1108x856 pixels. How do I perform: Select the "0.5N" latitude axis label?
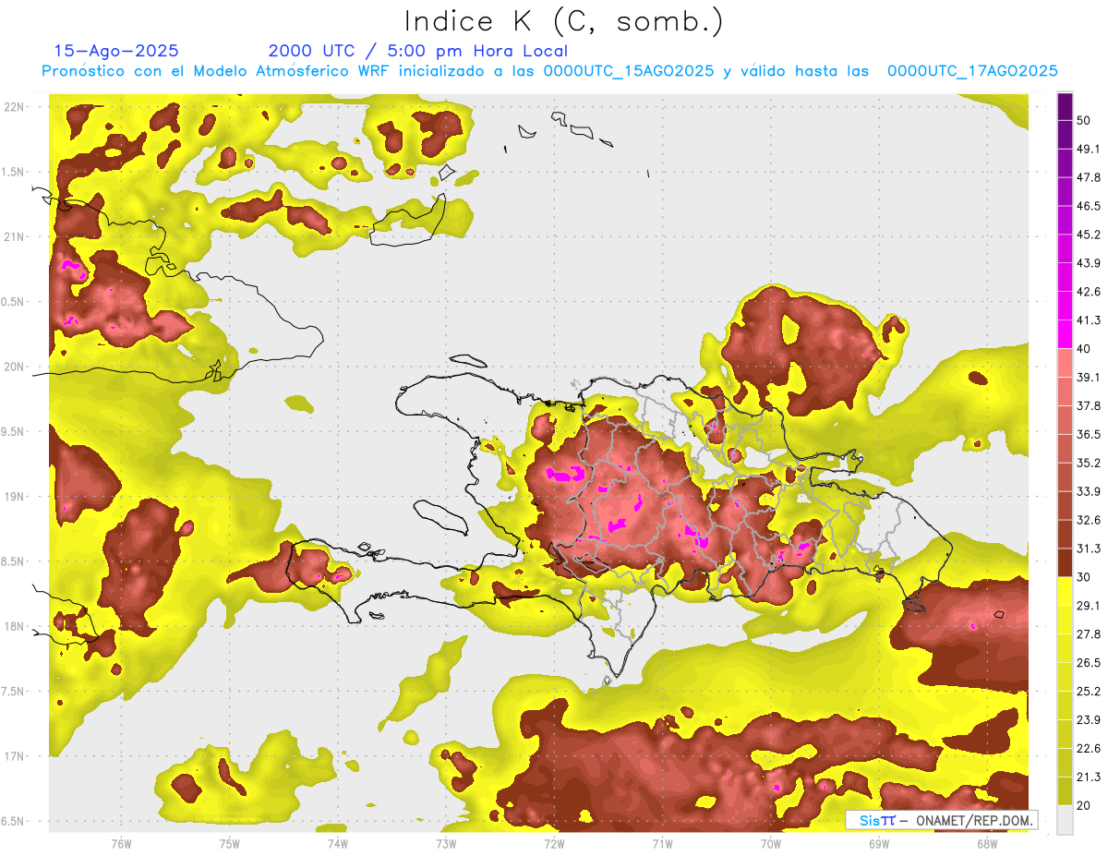tap(14, 302)
